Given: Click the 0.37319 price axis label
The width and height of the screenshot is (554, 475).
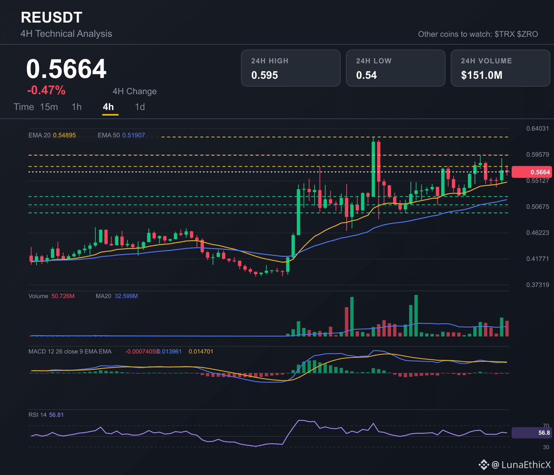Looking at the screenshot, I should click(538, 285).
